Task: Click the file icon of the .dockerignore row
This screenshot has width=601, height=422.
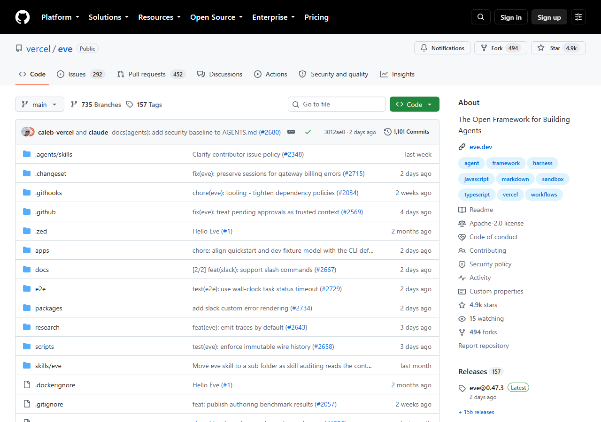Action: (27, 385)
